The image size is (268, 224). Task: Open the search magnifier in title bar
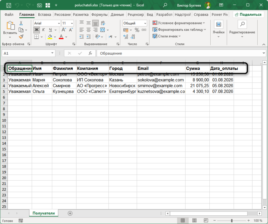click(x=165, y=5)
